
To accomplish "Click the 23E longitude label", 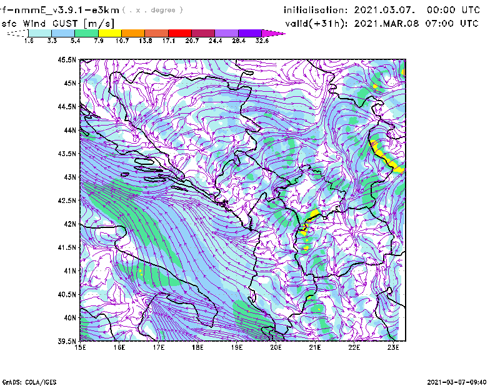I will tap(393, 347).
